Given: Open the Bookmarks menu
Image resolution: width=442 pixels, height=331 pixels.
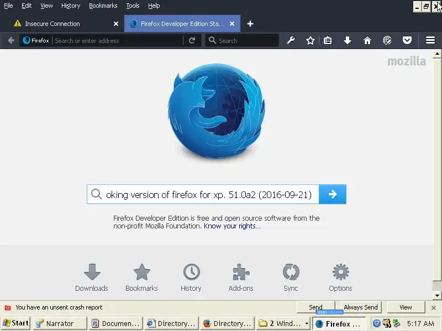Looking at the screenshot, I should click(x=103, y=6).
